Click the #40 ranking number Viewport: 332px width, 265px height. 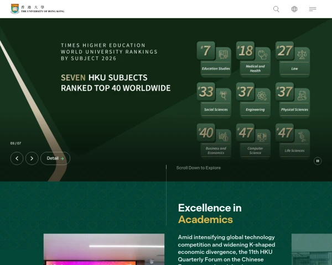pyautogui.click(x=206, y=132)
